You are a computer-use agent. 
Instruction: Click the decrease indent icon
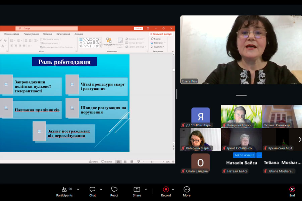(x=26, y=41)
